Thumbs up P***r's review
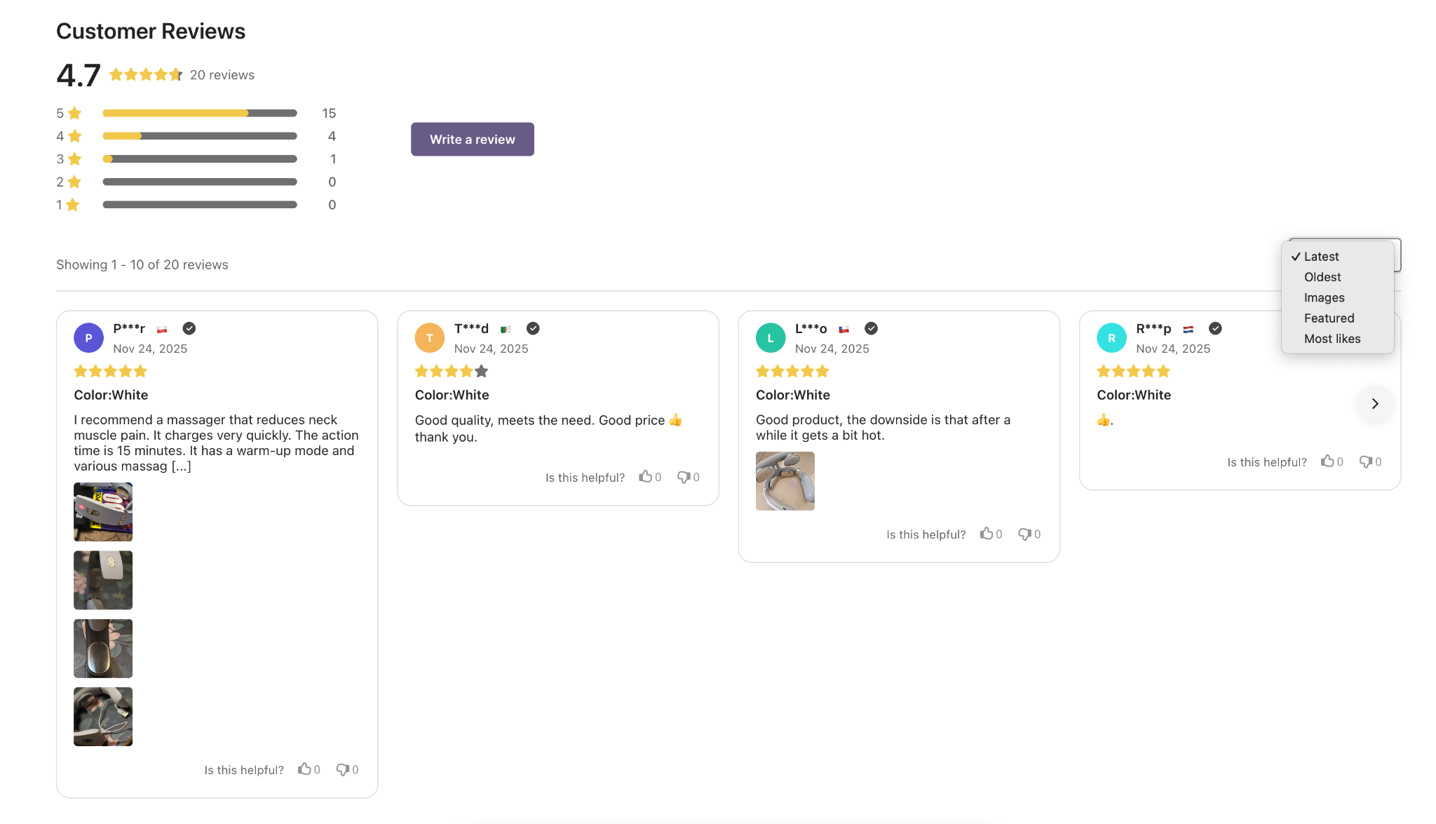Image resolution: width=1436 pixels, height=824 pixels. click(304, 769)
